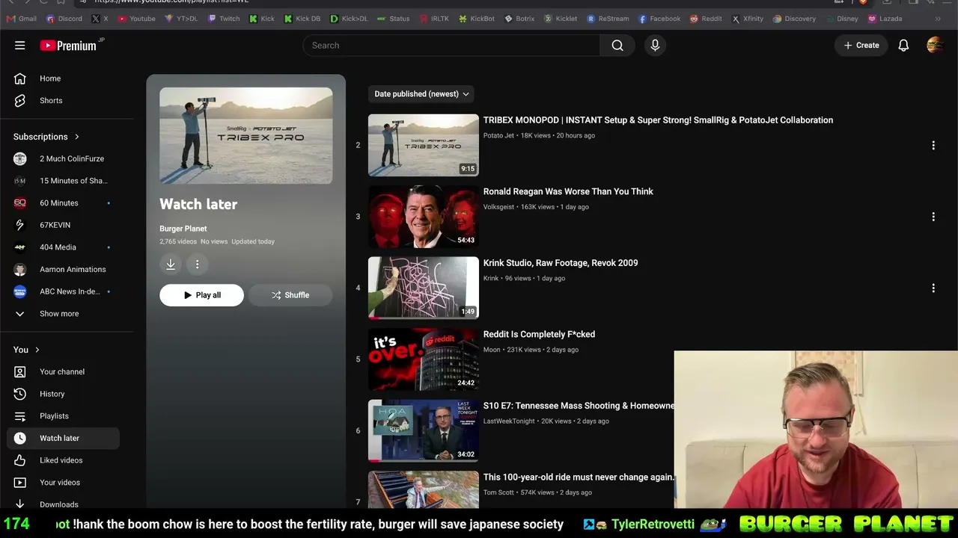This screenshot has height=538, width=958.
Task: Show hidden bookmarks with overflow chevron
Action: click(938, 19)
